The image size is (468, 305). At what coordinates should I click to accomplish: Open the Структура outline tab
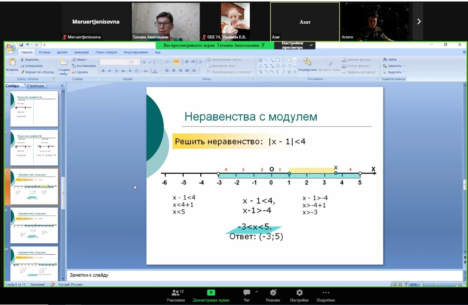click(35, 86)
